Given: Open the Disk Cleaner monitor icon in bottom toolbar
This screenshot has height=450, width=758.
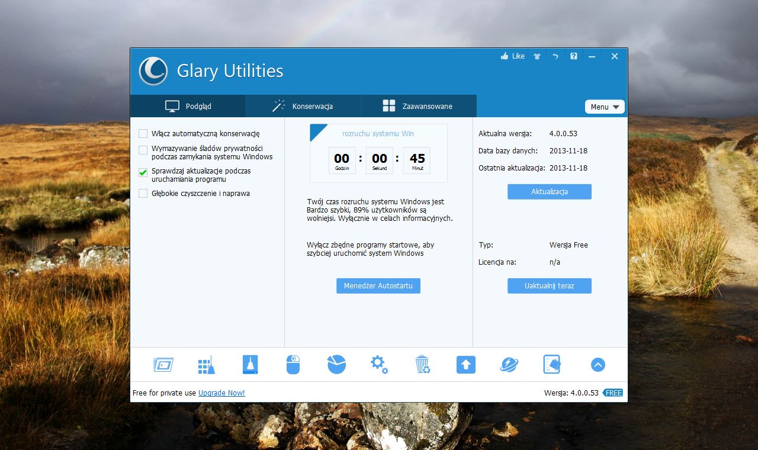Looking at the screenshot, I should coord(163,365).
